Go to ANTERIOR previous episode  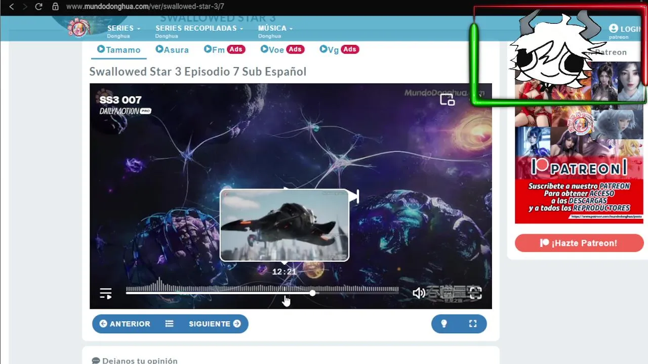(x=125, y=324)
